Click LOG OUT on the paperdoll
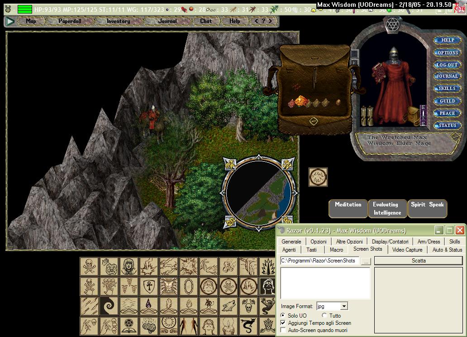 pyautogui.click(x=447, y=65)
